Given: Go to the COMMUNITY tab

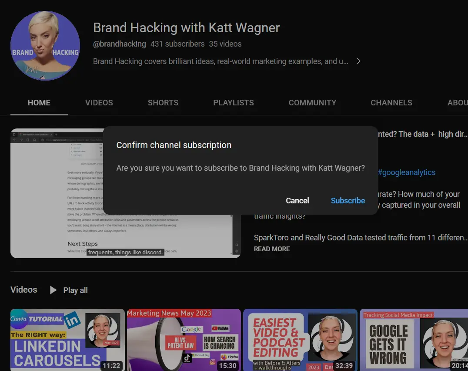Looking at the screenshot, I should tap(312, 103).
